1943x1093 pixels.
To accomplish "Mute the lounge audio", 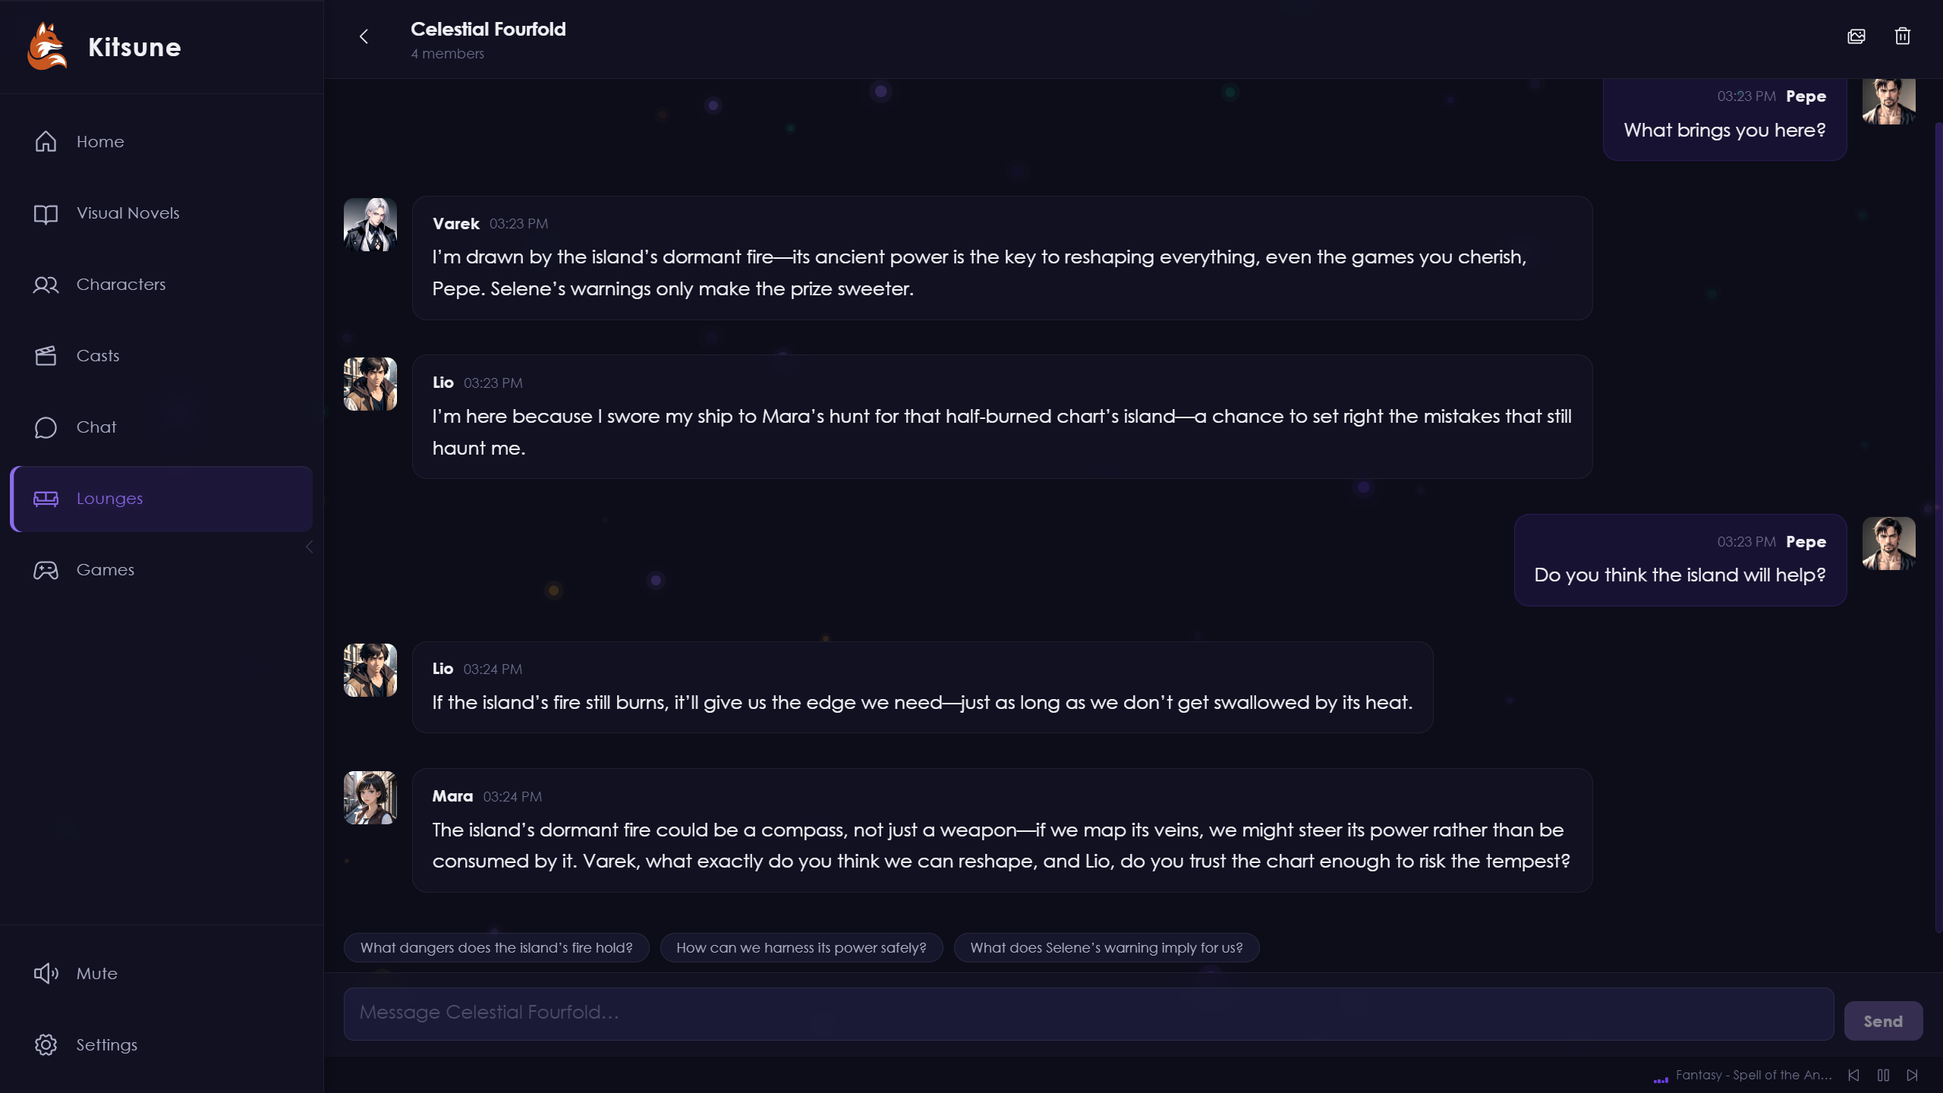I will click(x=46, y=973).
